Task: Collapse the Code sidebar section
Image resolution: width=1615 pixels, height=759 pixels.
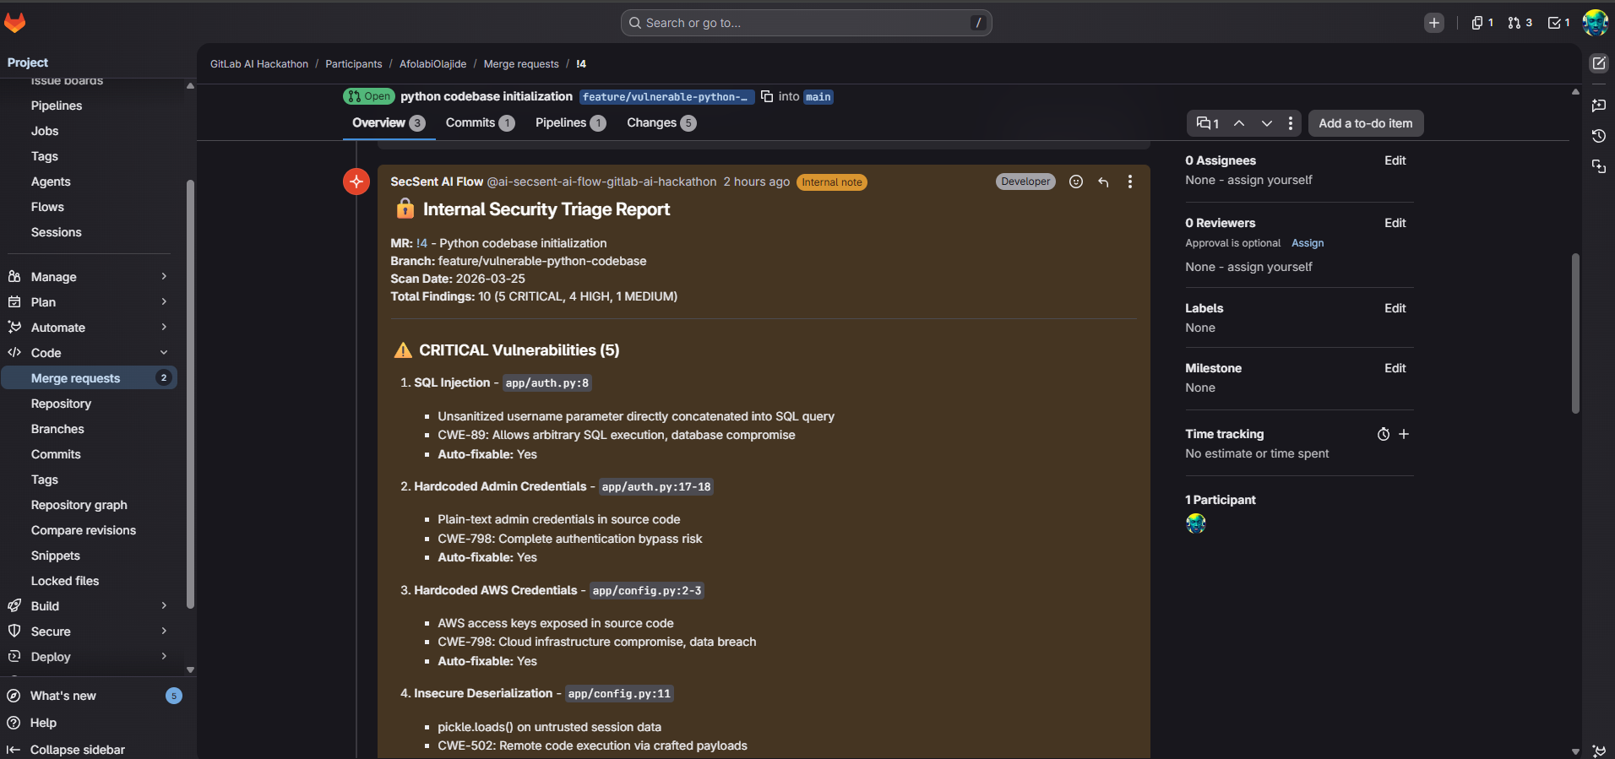Action: pos(89,353)
